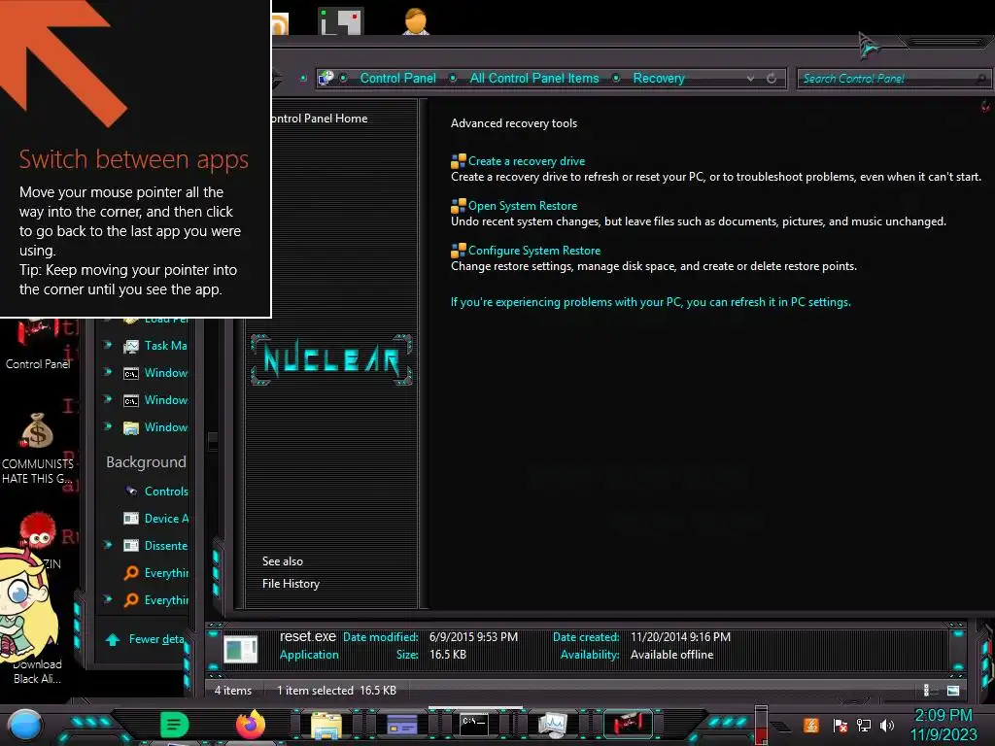The height and width of the screenshot is (746, 995).
Task: Click the Device A process icon
Action: click(x=131, y=519)
